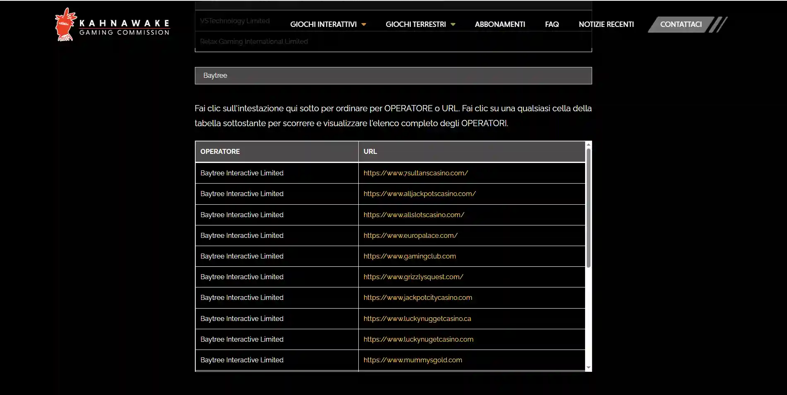The image size is (787, 395).
Task: Open the grizzlysquest.com link
Action: click(x=413, y=277)
